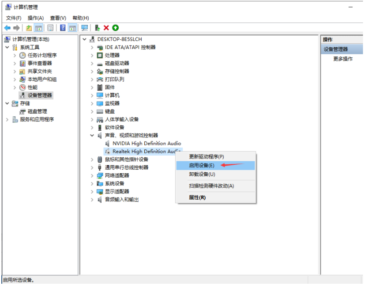Collapse the 系统工具 tree node
Screen dimensions: 367x286
click(x=8, y=47)
